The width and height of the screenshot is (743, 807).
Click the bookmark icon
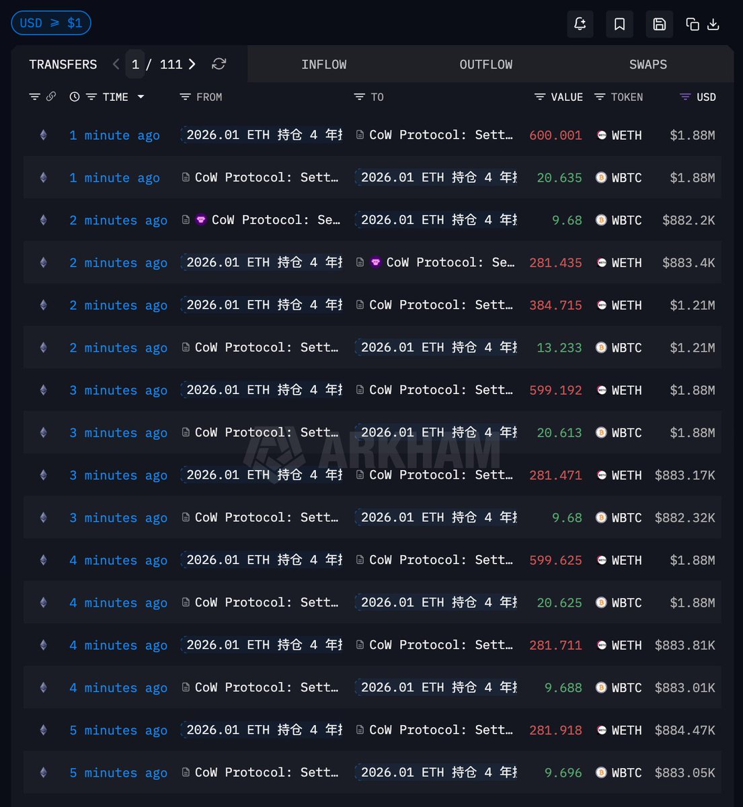click(619, 24)
